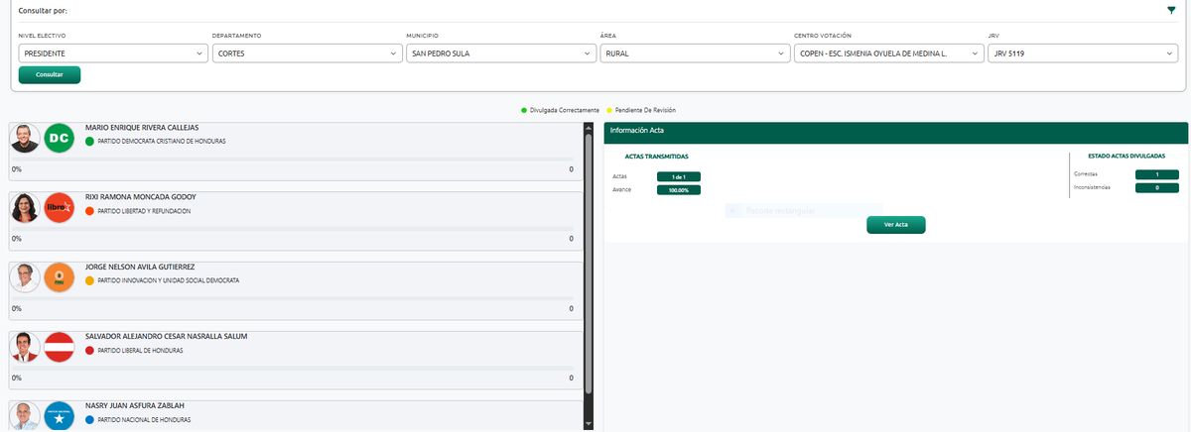Open the Municipio SAN PEDRO SULA dropdown
1191x432 pixels.
pos(501,54)
